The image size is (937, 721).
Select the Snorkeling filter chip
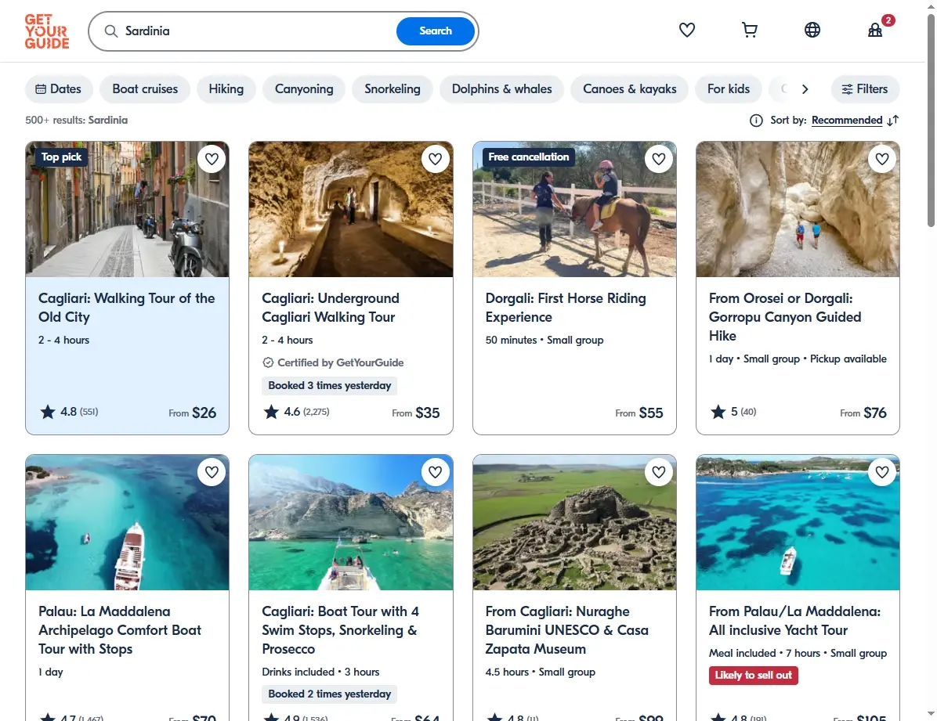(x=393, y=89)
